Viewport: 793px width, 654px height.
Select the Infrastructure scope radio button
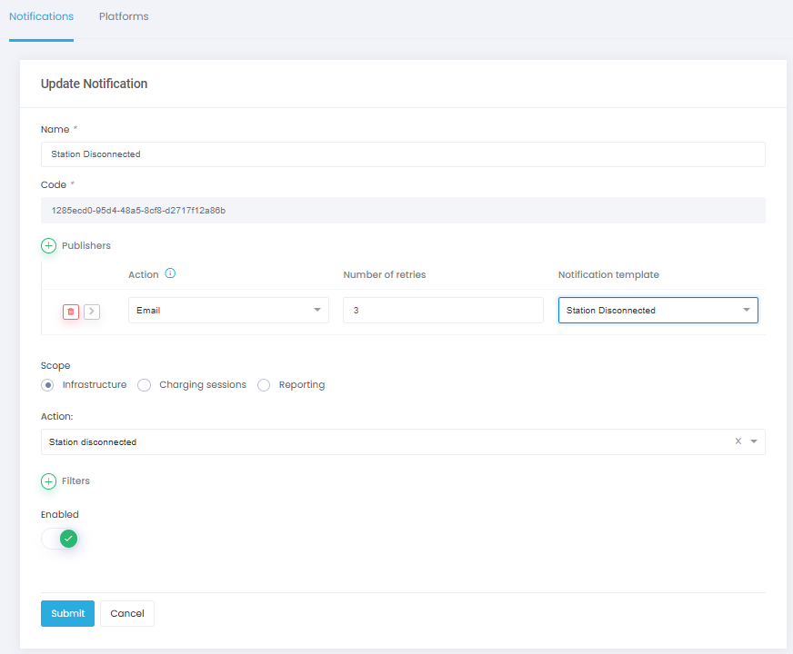[x=48, y=385]
